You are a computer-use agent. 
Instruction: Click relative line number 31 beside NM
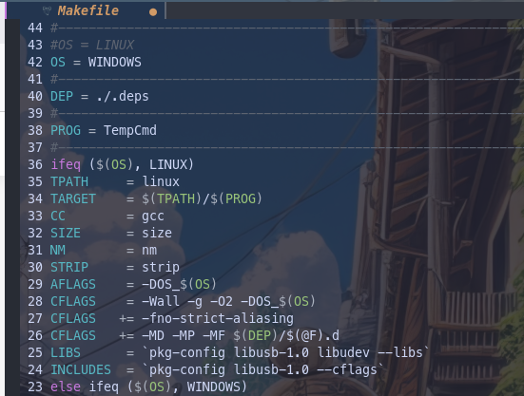tap(35, 250)
